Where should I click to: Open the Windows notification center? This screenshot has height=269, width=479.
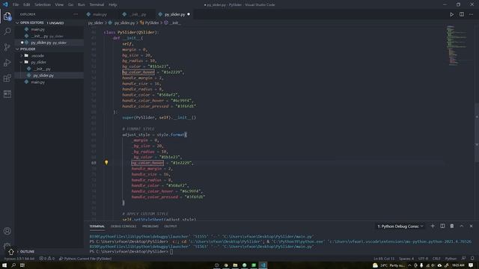(x=471, y=265)
